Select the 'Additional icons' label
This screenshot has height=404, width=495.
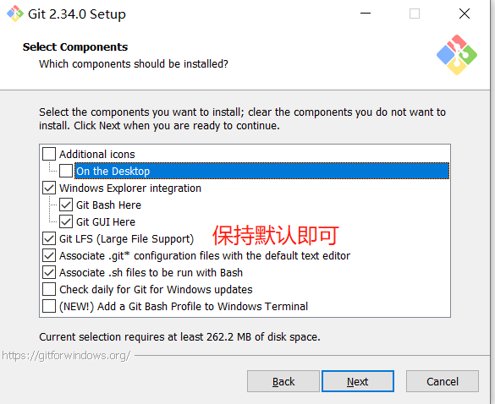97,154
